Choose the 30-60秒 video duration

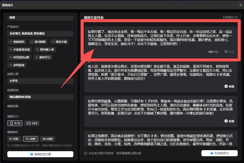point(47,139)
